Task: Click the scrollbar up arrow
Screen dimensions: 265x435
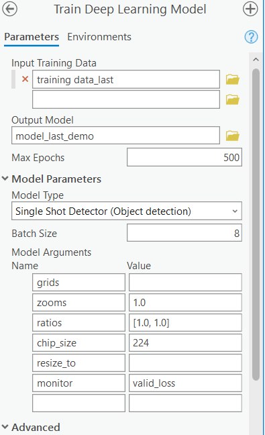Action: click(256, 59)
